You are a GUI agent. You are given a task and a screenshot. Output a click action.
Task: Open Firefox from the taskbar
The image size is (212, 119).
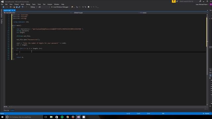(73, 117)
